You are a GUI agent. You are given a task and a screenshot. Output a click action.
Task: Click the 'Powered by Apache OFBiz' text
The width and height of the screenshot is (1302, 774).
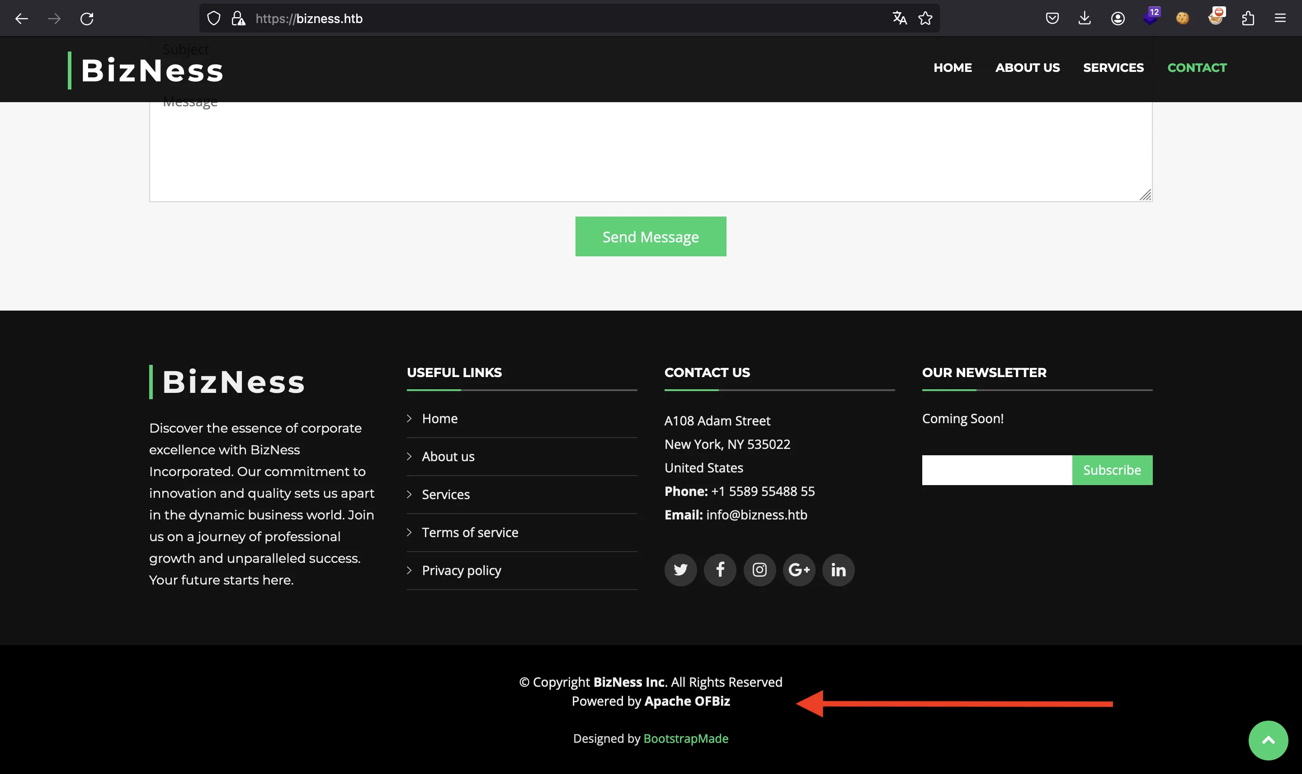pos(651,701)
